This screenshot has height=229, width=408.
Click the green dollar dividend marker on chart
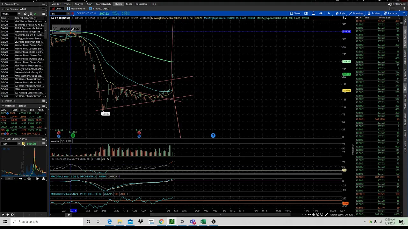point(73,136)
